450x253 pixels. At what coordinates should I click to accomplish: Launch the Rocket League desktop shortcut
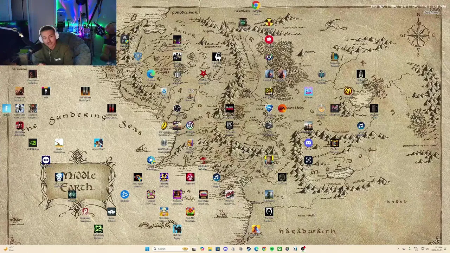pos(269,109)
